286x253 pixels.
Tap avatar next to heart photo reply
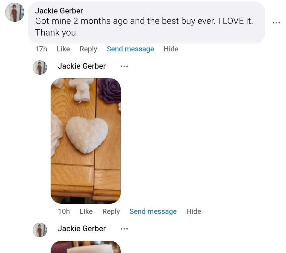[40, 68]
